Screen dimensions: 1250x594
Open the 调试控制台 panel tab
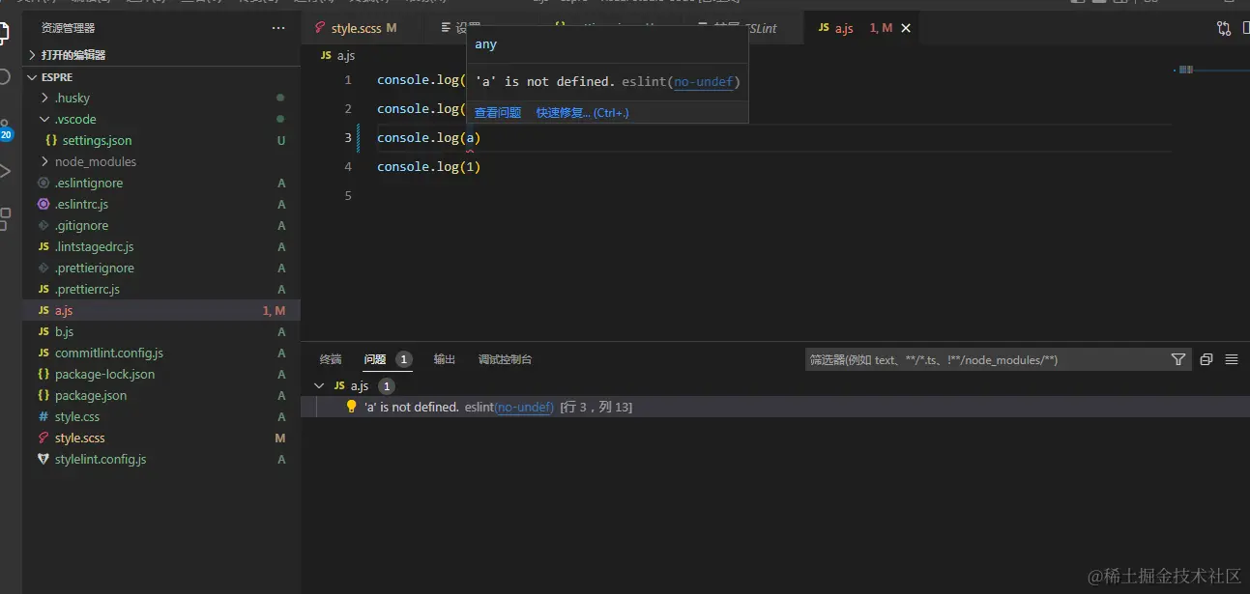(x=505, y=359)
